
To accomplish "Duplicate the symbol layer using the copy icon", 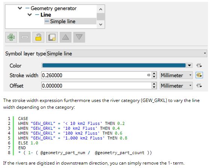I will [x=52, y=37].
